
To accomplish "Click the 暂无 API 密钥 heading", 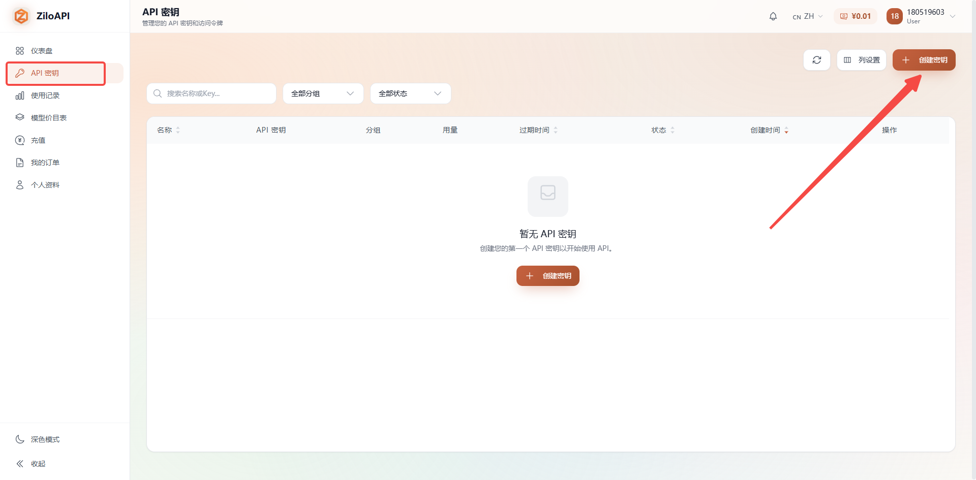I will (548, 234).
